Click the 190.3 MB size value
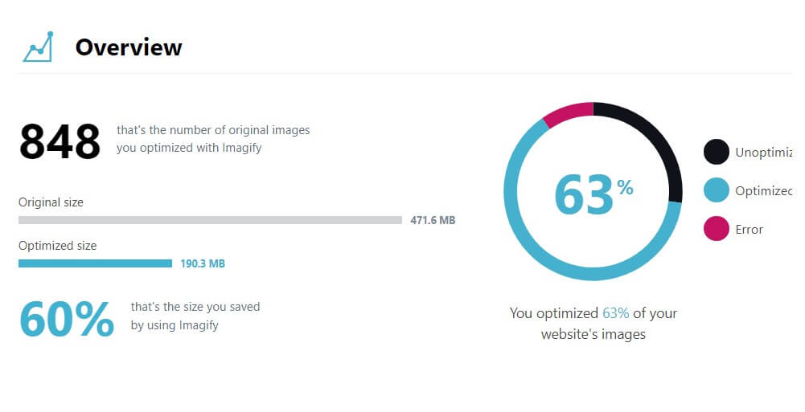 pos(203,264)
